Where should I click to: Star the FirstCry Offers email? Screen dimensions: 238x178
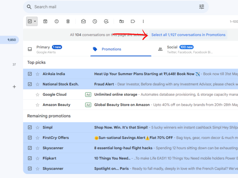(37, 138)
